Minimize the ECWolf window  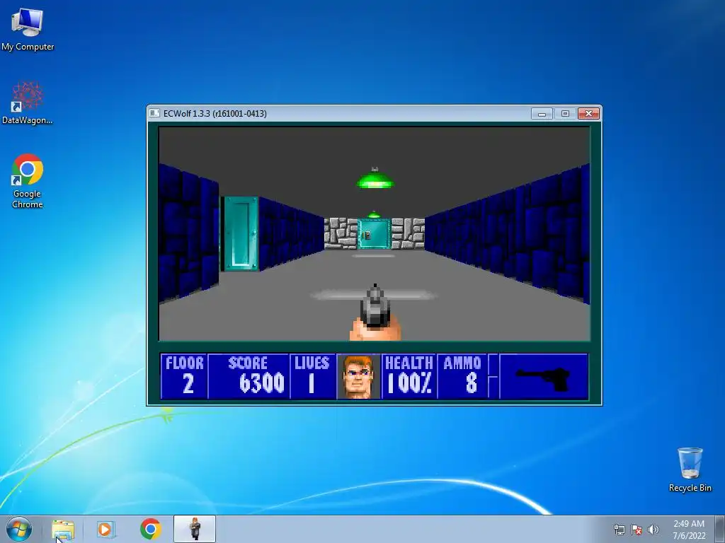[x=542, y=114]
